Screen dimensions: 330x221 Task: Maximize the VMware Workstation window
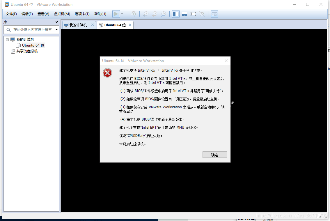pos(308,4)
